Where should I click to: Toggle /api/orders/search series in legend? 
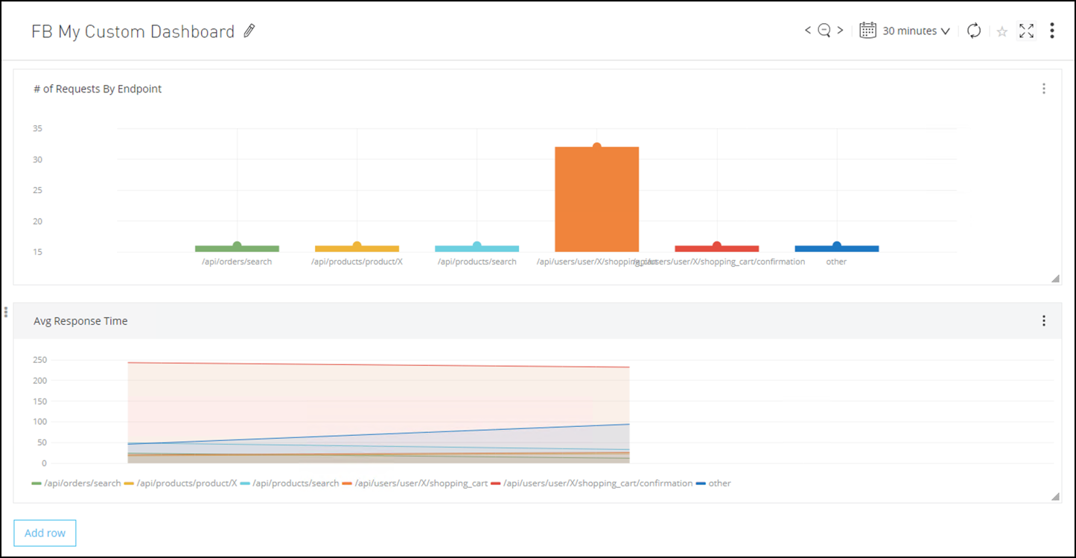(x=76, y=484)
